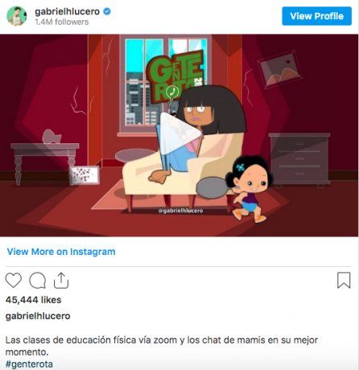Click the blue verified badge next to gabrielhlucero
The height and width of the screenshot is (370, 359).
107,11
